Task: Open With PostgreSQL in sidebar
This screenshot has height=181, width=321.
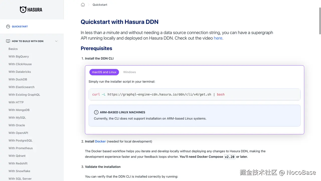Action: pyautogui.click(x=20, y=140)
